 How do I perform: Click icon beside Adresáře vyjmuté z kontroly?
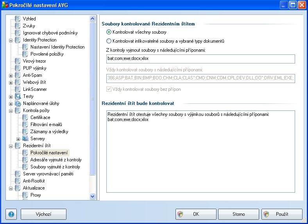pyautogui.click(x=25, y=160)
